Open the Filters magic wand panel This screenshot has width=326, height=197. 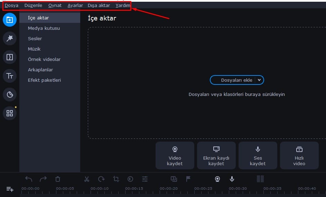pos(10,38)
